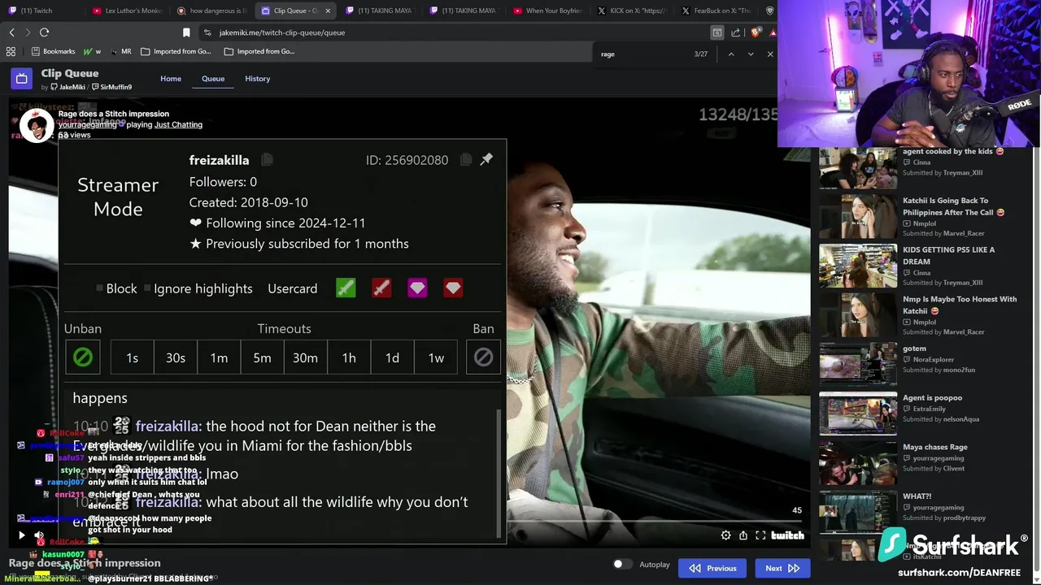Click the green sword icon in the usercard
The width and height of the screenshot is (1041, 585).
point(346,288)
